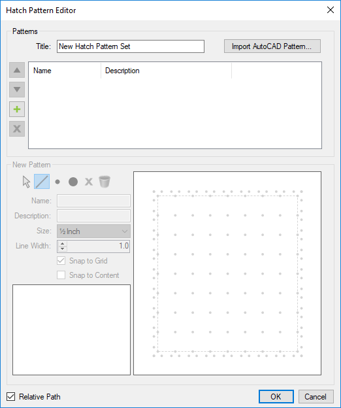Delete pattern with the gray X button

(x=17, y=129)
